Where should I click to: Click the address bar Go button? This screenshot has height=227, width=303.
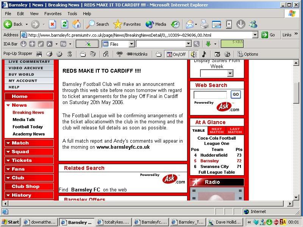[268, 35]
